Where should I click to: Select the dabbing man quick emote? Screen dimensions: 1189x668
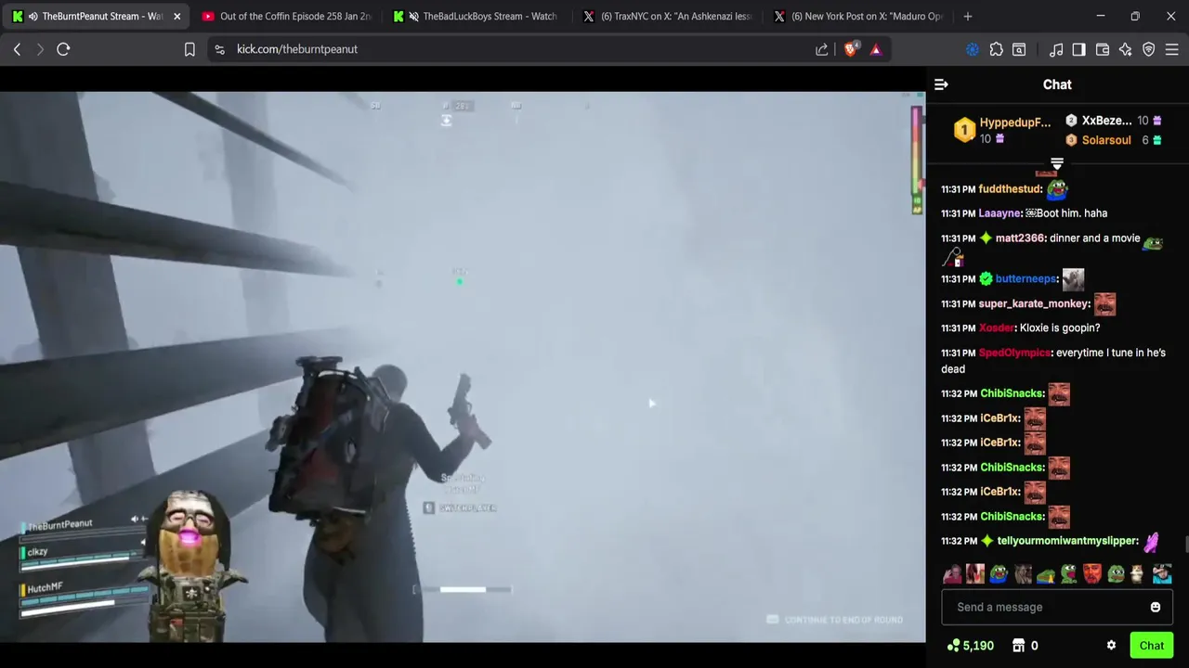(1162, 574)
